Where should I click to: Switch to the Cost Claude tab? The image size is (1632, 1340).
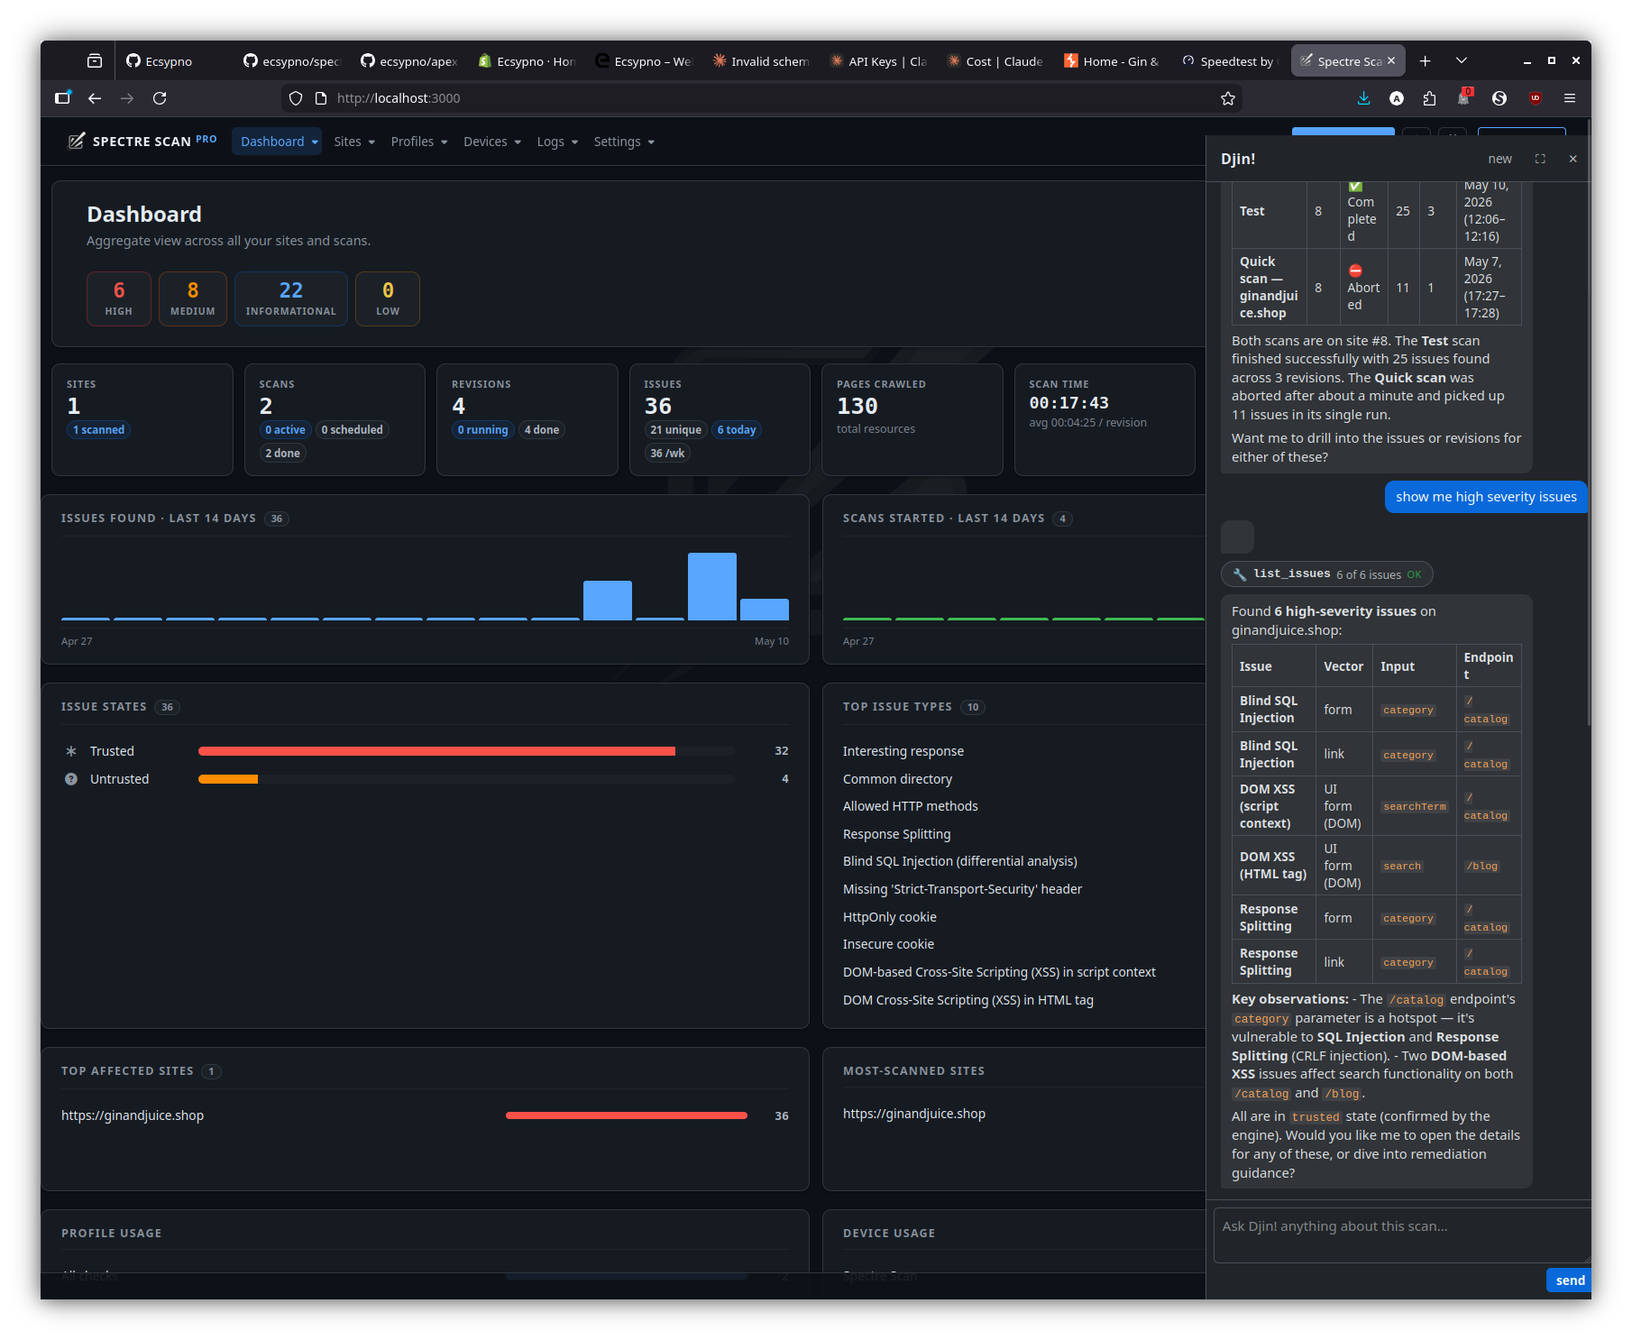click(x=995, y=60)
